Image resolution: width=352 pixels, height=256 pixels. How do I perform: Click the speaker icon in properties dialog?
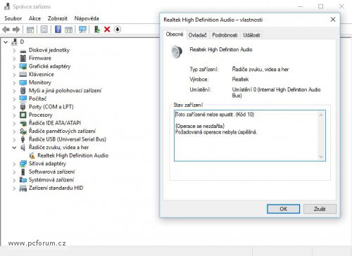(x=177, y=51)
